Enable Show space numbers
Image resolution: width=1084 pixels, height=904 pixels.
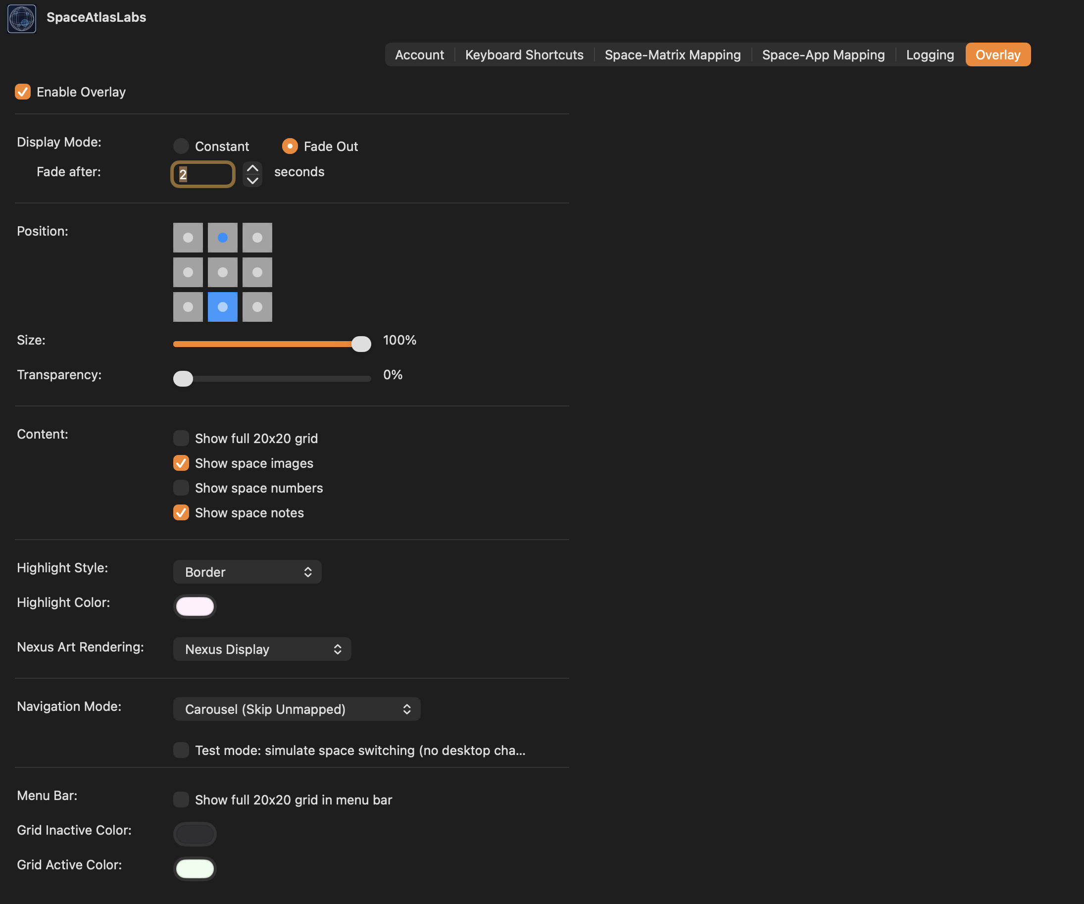click(x=181, y=488)
